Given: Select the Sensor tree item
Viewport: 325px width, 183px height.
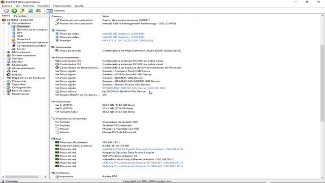Looking at the screenshot, I should [x=21, y=49].
